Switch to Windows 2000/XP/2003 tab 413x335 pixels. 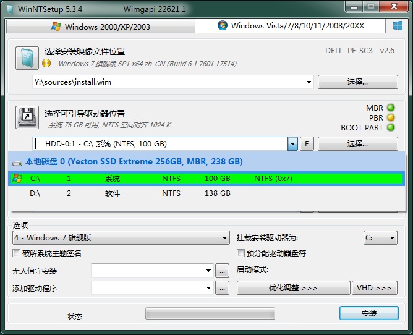(101, 27)
